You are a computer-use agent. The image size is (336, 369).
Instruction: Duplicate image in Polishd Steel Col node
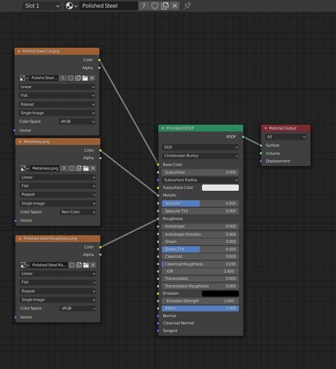(78, 78)
